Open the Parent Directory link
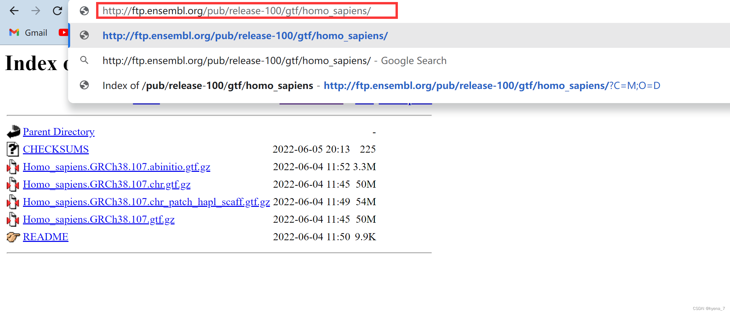This screenshot has height=314, width=730. pyautogui.click(x=58, y=132)
